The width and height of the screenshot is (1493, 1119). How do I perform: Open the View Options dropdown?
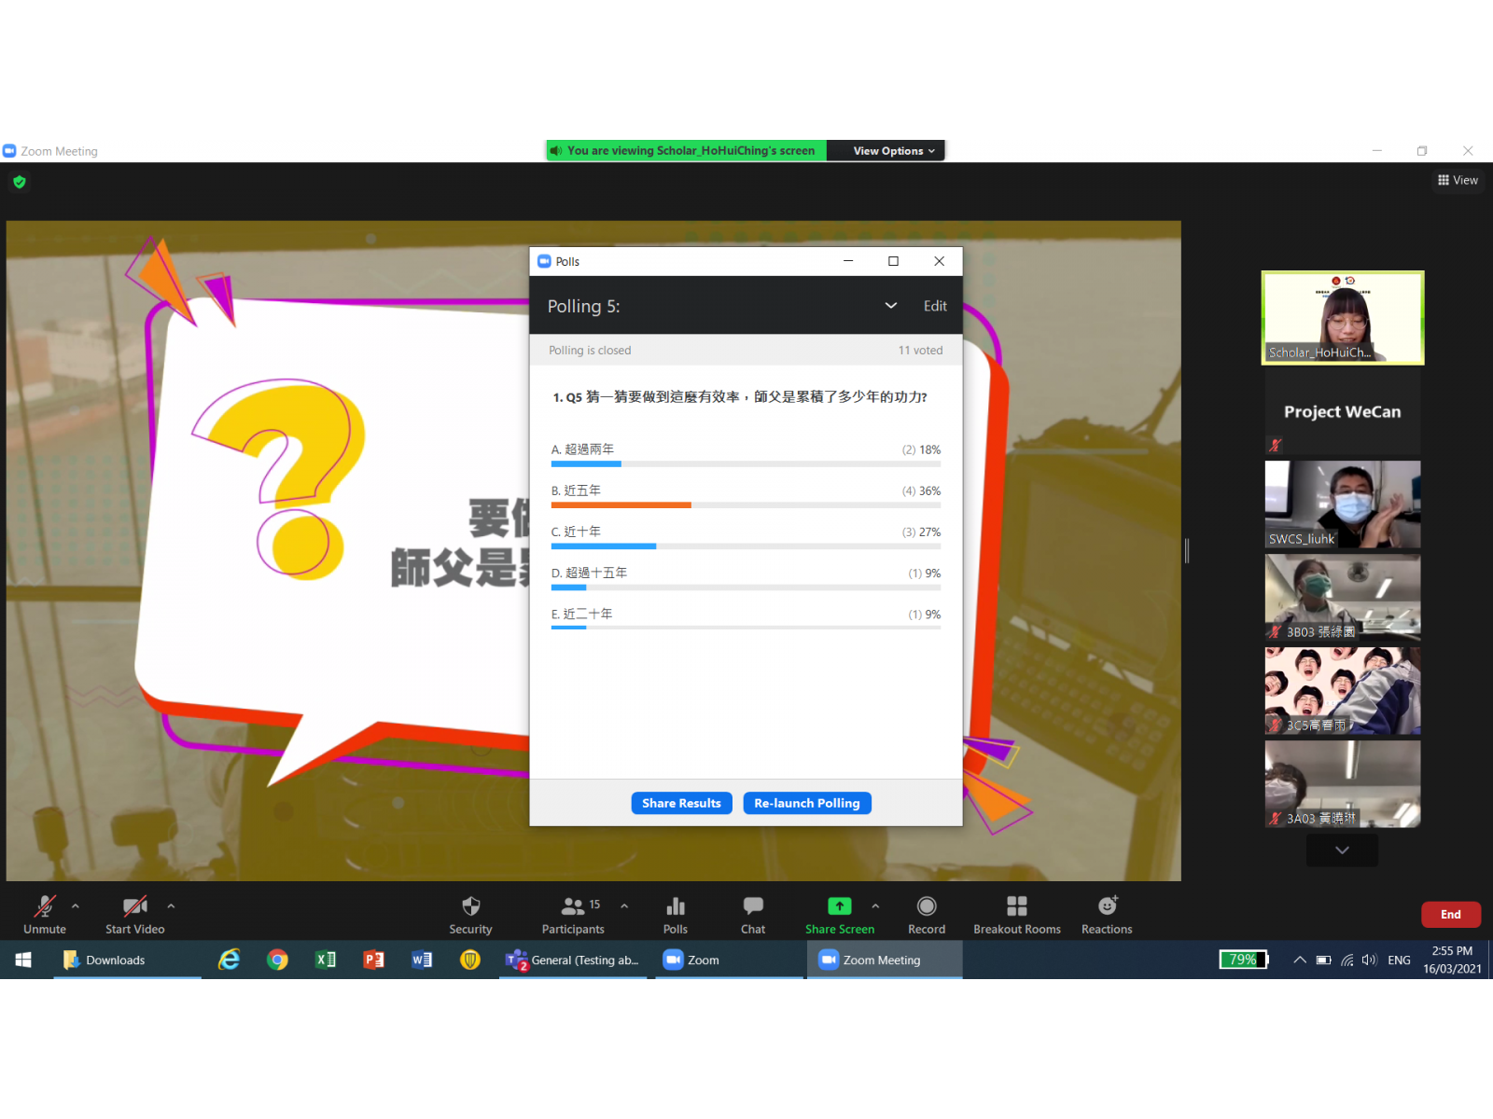tap(893, 151)
